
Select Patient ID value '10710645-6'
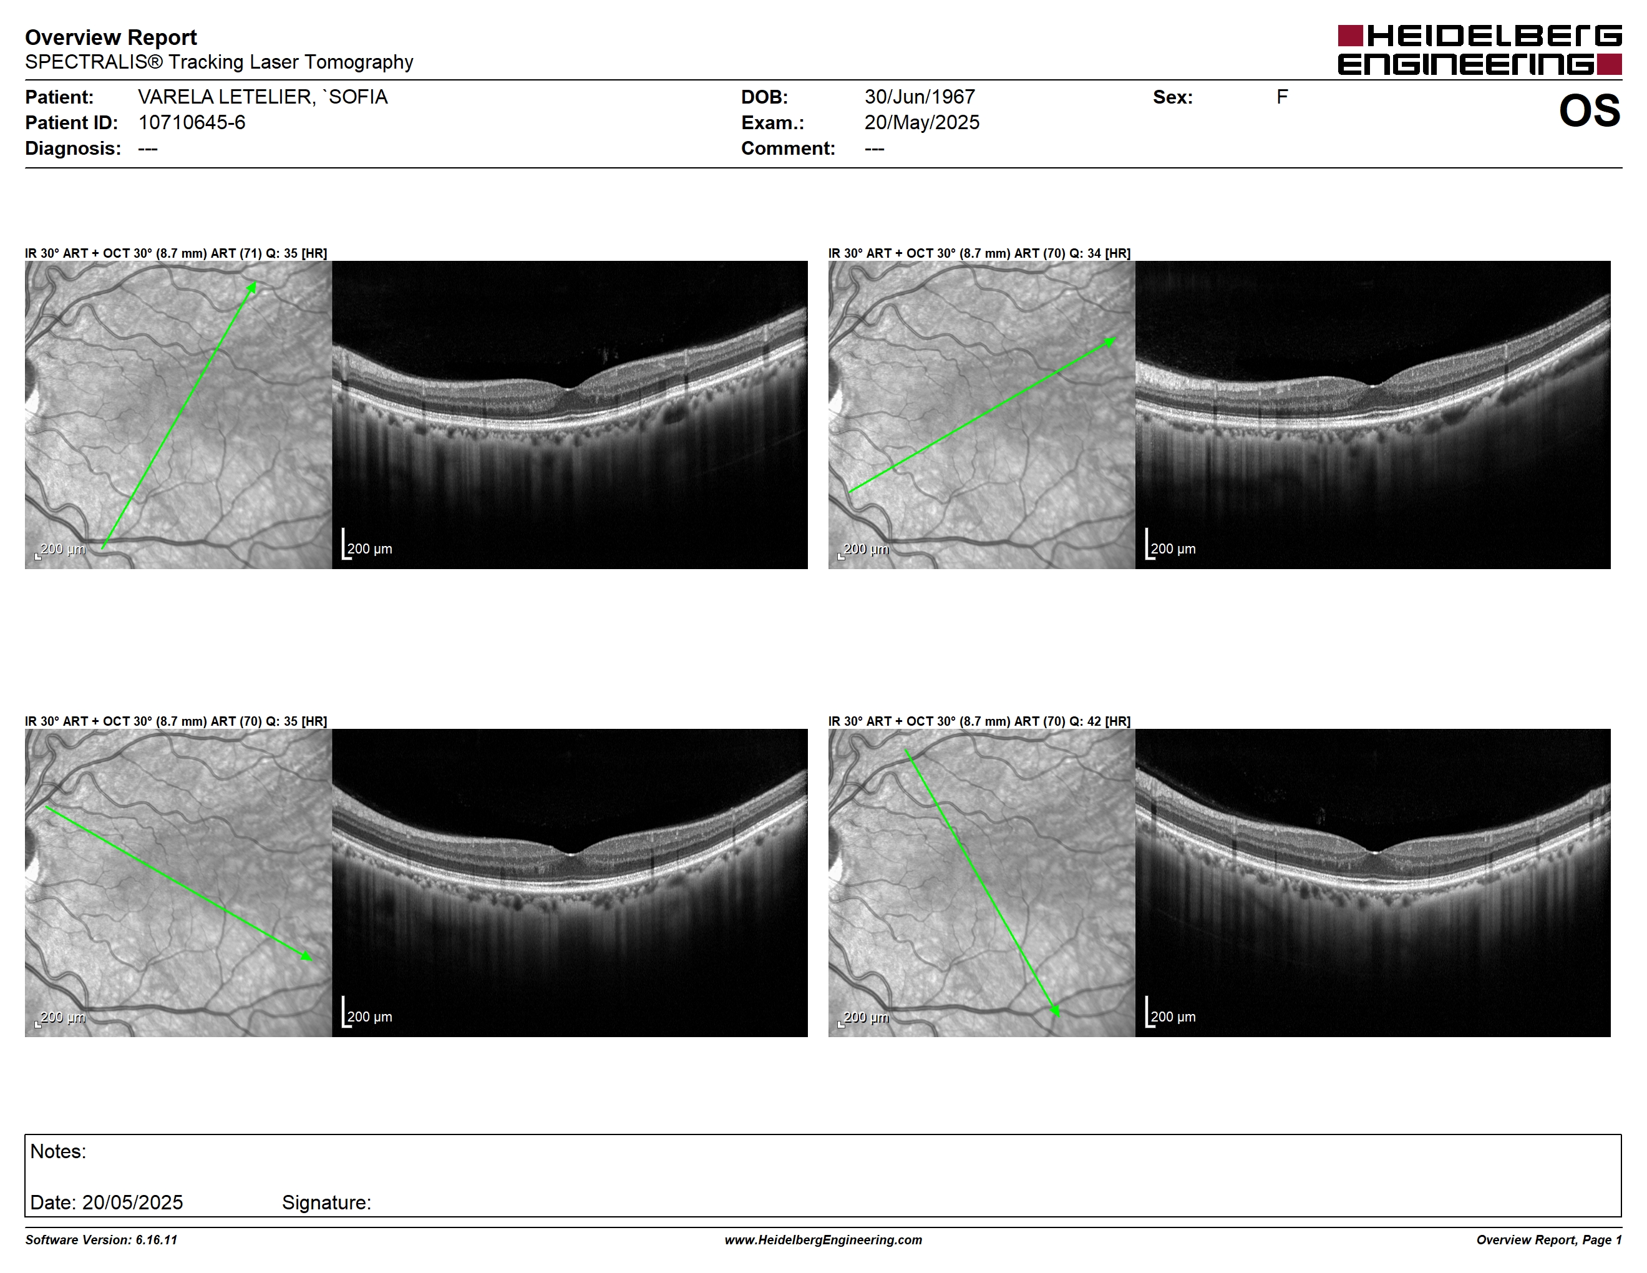tap(192, 123)
